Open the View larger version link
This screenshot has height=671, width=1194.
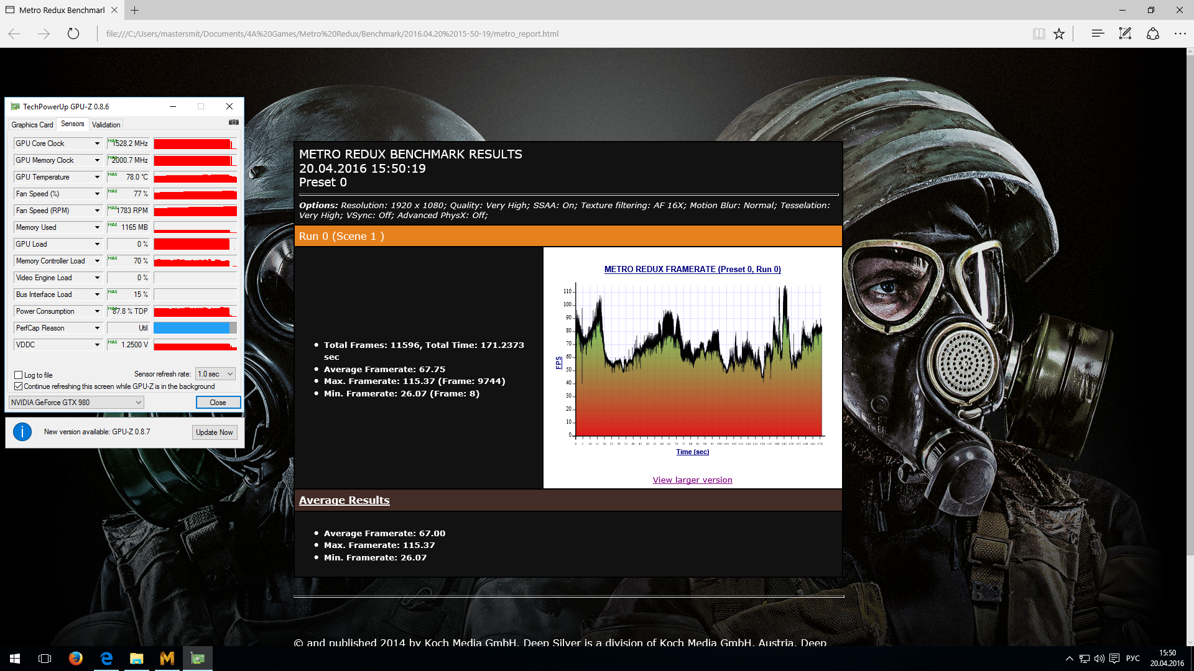click(x=692, y=480)
